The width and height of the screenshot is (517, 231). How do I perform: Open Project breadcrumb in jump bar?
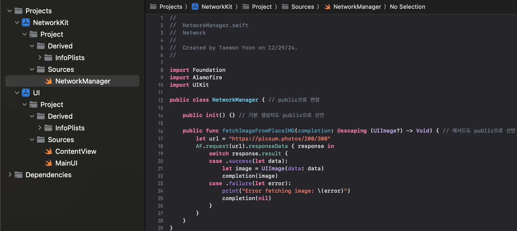pyautogui.click(x=262, y=7)
